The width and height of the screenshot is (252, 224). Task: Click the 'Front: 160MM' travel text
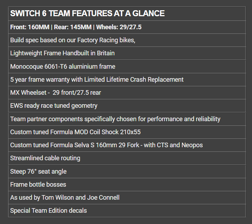click(30, 27)
